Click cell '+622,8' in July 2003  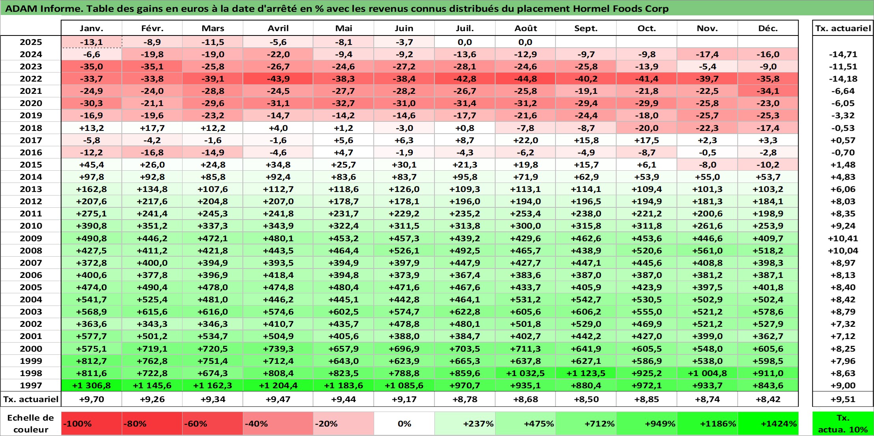pyautogui.click(x=465, y=312)
